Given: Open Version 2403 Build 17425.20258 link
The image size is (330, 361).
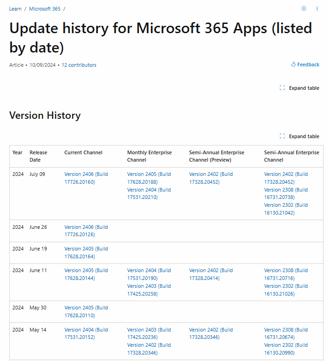Looking at the screenshot, I should click(149, 290).
